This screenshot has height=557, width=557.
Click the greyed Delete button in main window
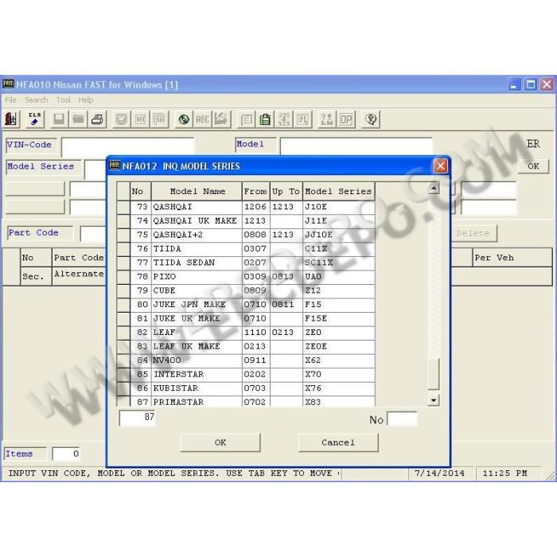tap(473, 233)
